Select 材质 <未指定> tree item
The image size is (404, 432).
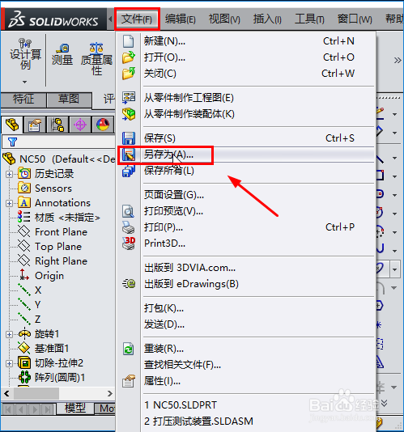pos(59,218)
